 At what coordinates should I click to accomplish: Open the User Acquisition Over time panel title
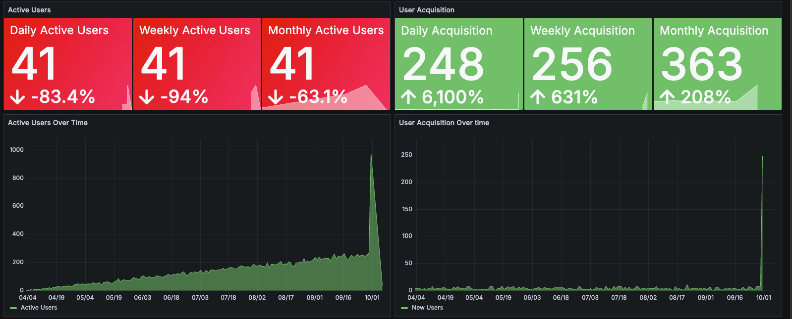click(x=444, y=123)
